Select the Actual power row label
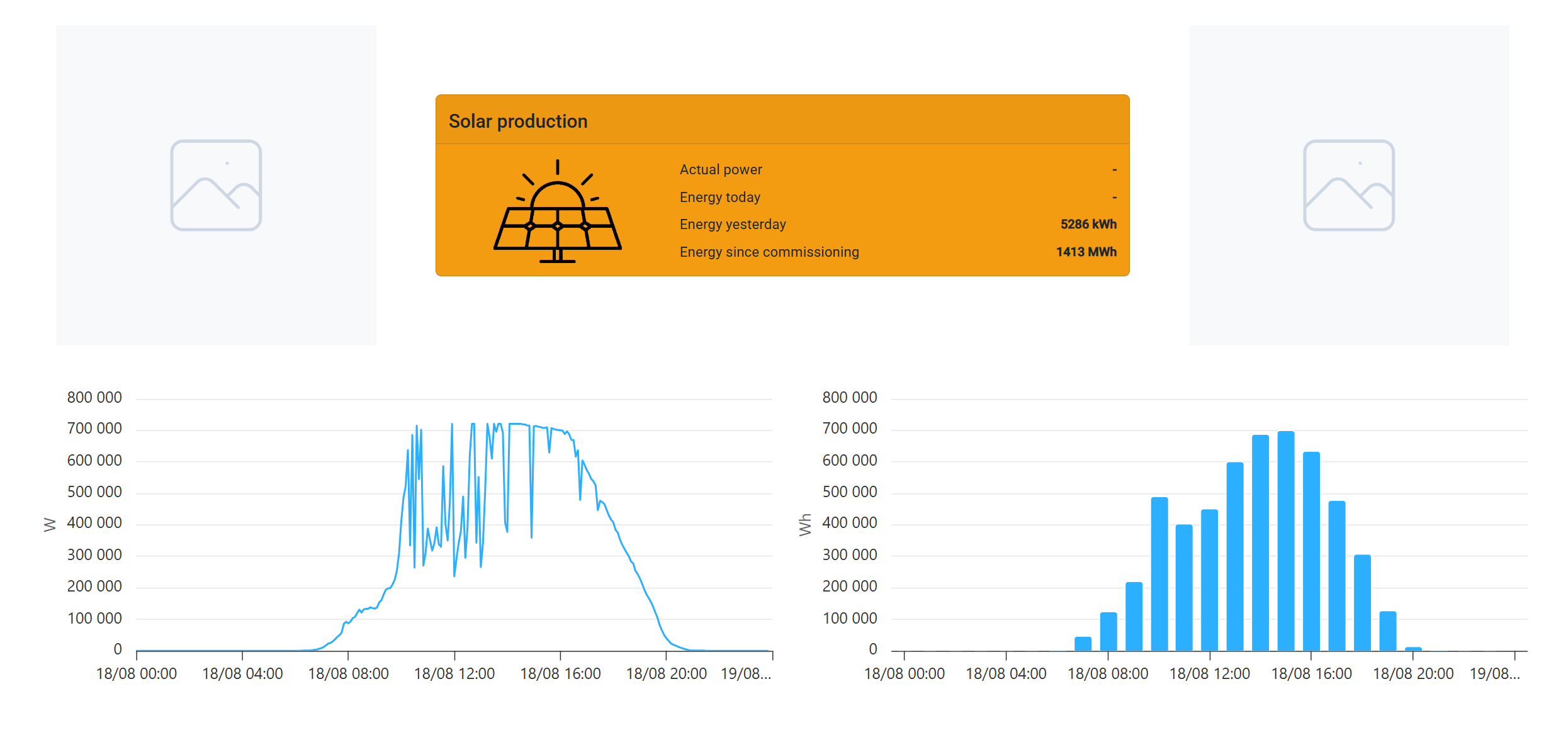Viewport: 1561px width, 752px height. click(720, 169)
